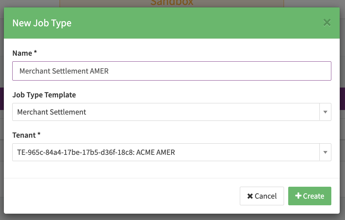Click the Job Type Template label

tap(44, 95)
